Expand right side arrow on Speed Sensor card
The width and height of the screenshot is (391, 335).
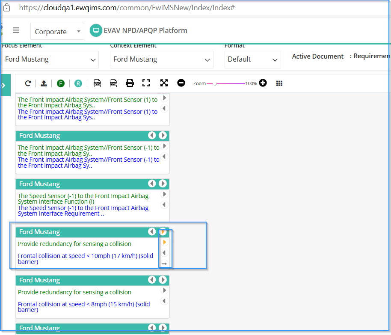(164, 194)
